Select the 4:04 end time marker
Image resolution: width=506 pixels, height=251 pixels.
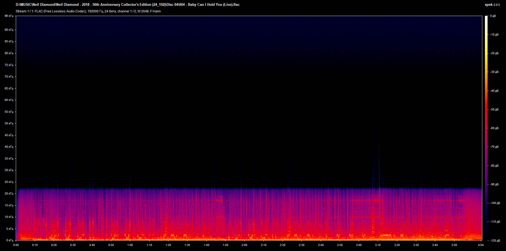pos(481,245)
